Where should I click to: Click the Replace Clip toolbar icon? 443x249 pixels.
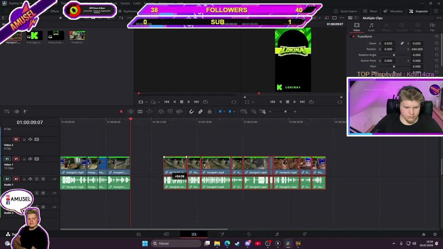(179, 111)
